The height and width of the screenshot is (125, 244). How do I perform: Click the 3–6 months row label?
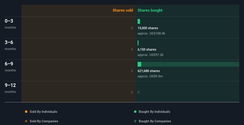[x=10, y=45]
